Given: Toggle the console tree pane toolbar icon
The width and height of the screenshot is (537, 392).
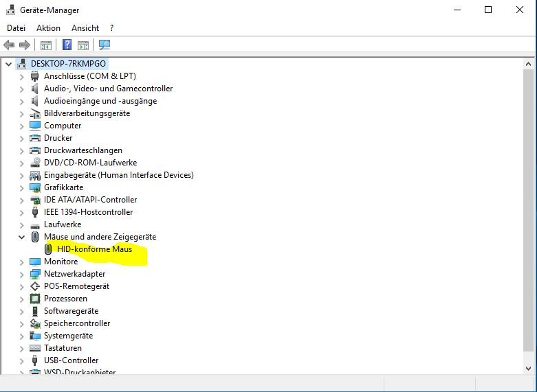Looking at the screenshot, I should click(46, 45).
